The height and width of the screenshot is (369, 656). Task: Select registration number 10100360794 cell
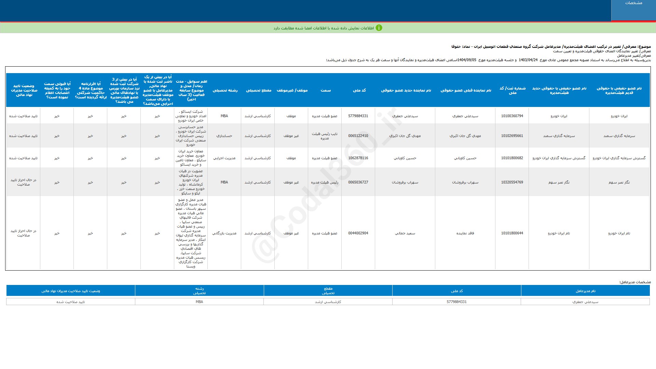click(512, 116)
